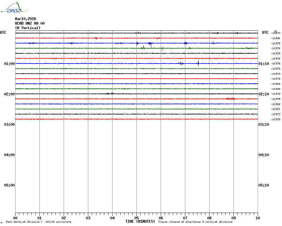This screenshot has width=282, height=226.
Task: Click the minute 09 axis tick label
Action: coord(233,218)
